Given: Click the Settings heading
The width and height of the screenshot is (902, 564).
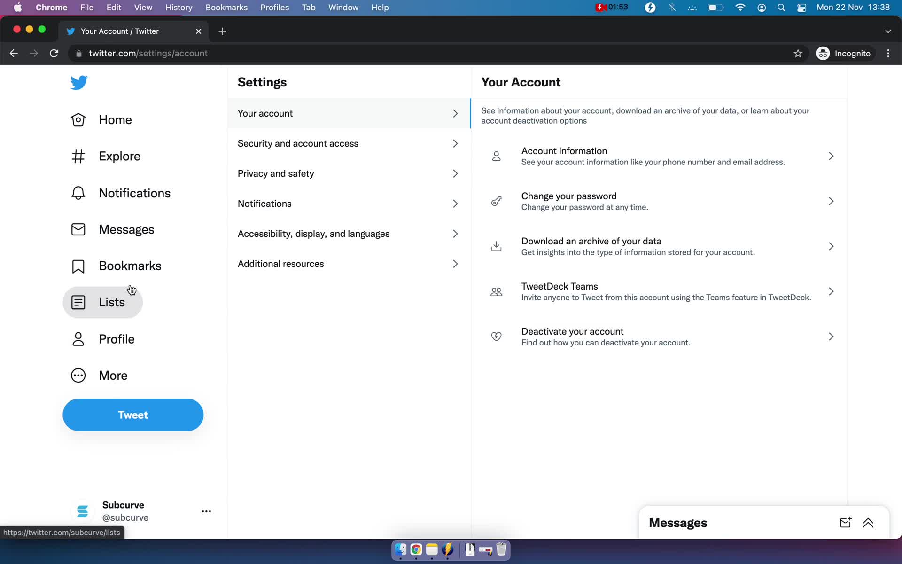Looking at the screenshot, I should 262,82.
